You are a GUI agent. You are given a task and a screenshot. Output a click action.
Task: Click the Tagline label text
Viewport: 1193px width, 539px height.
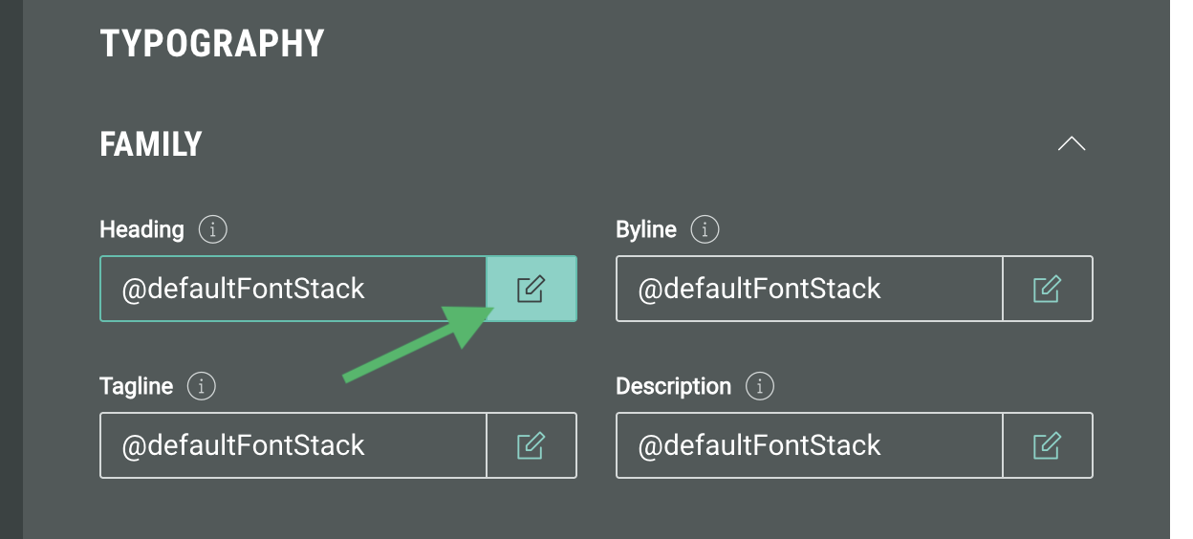[x=137, y=387]
